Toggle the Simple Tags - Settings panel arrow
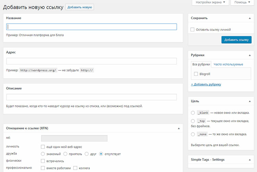257x172 pixels. tap(249, 160)
